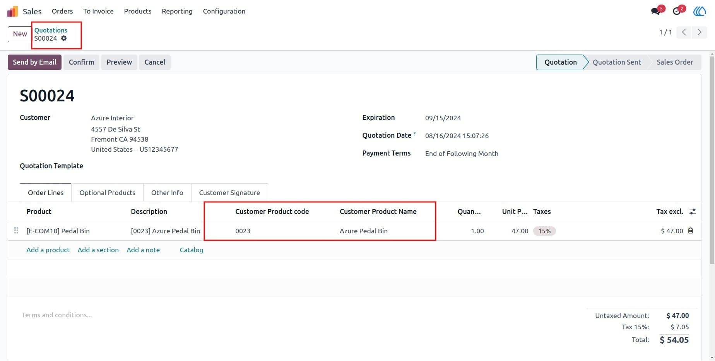
Task: Set status to Quotation Sent
Action: [617, 62]
